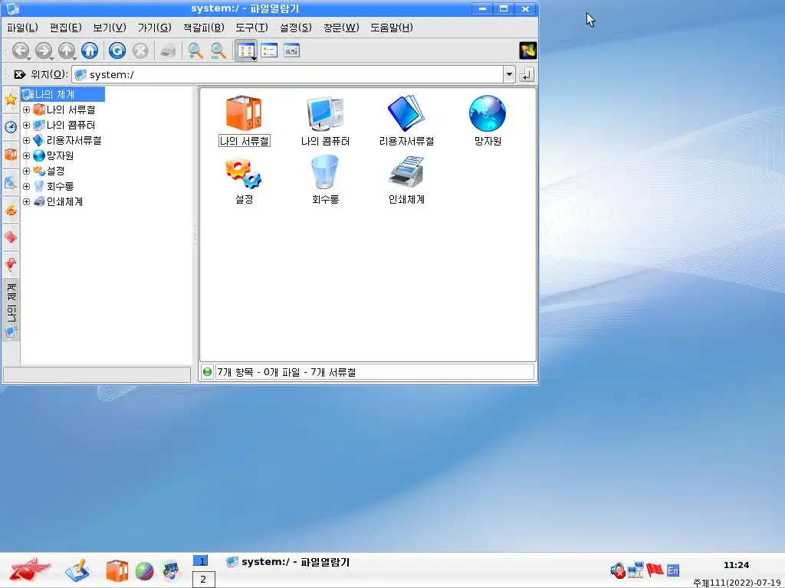Expand the 회수통 tree node
Viewport: 785px width, 588px height.
pos(27,187)
